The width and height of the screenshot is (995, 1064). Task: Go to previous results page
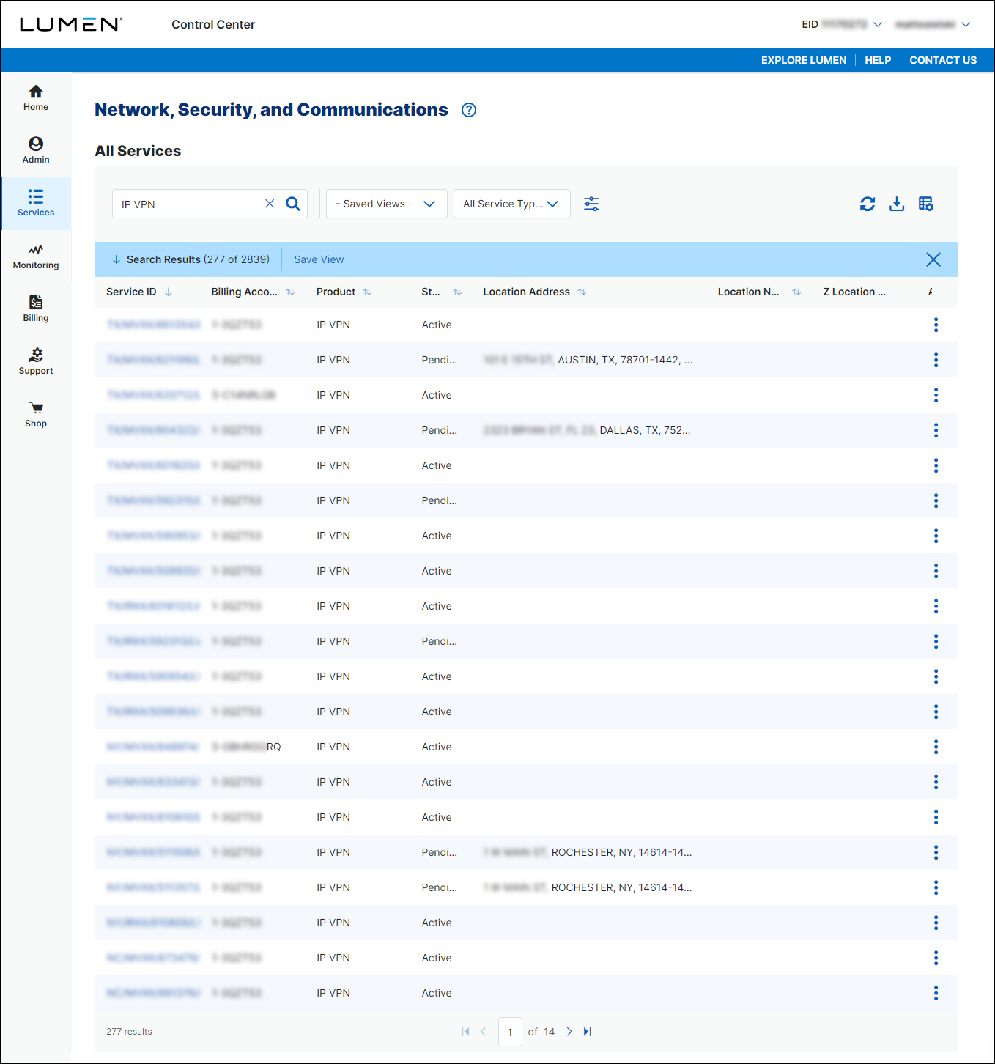(x=484, y=1032)
